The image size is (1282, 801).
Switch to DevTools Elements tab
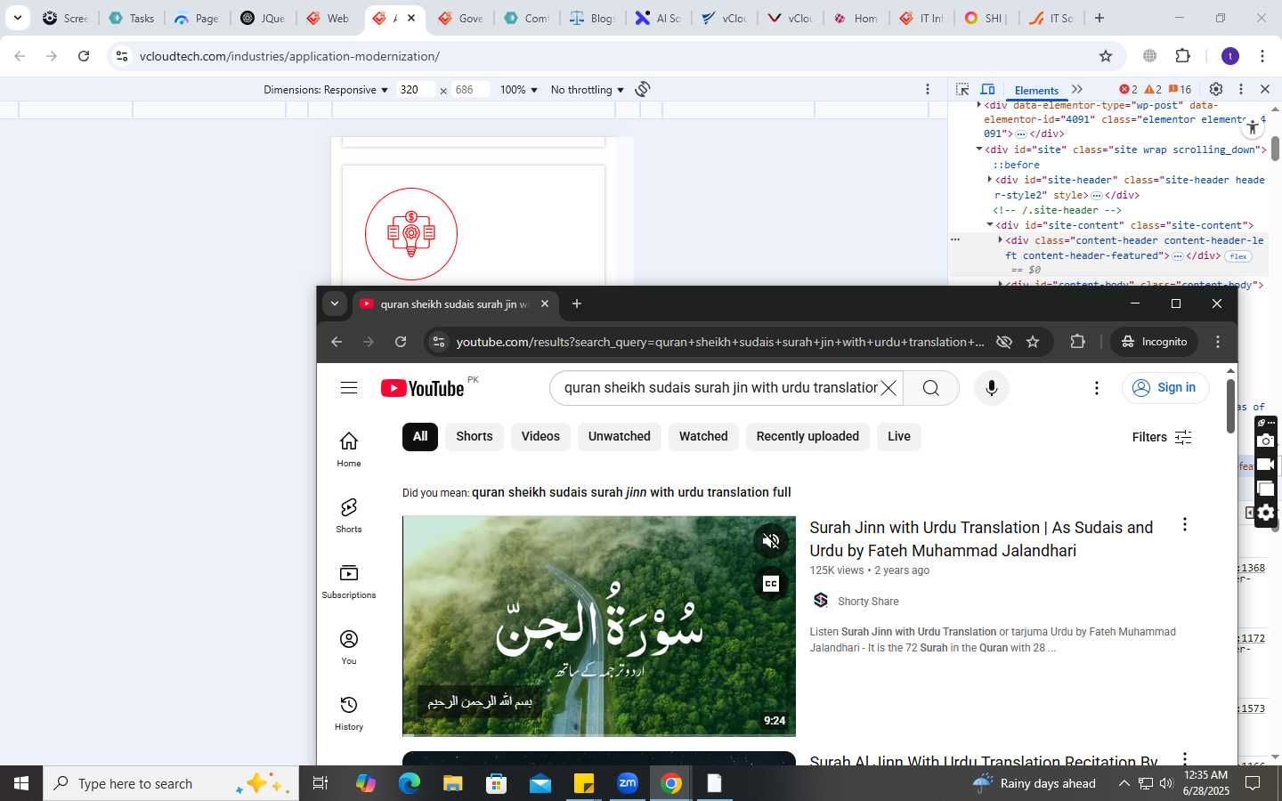point(1036,90)
